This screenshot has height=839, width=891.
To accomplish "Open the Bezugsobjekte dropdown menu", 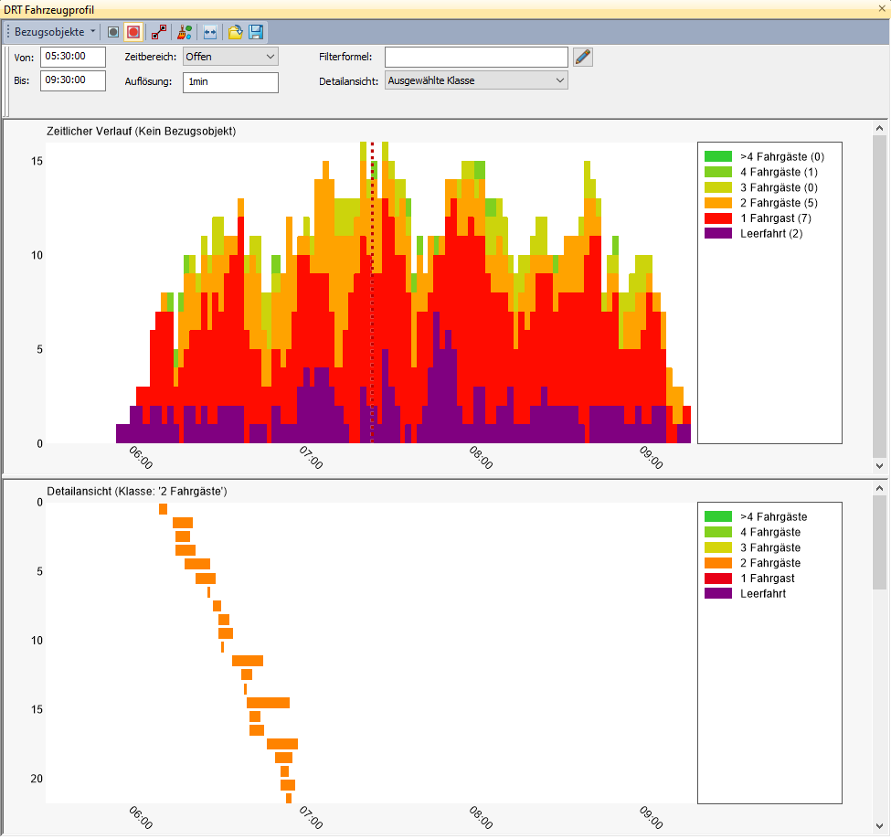I will tap(55, 32).
